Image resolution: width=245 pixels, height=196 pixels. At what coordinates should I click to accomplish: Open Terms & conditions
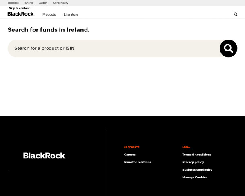point(196,154)
